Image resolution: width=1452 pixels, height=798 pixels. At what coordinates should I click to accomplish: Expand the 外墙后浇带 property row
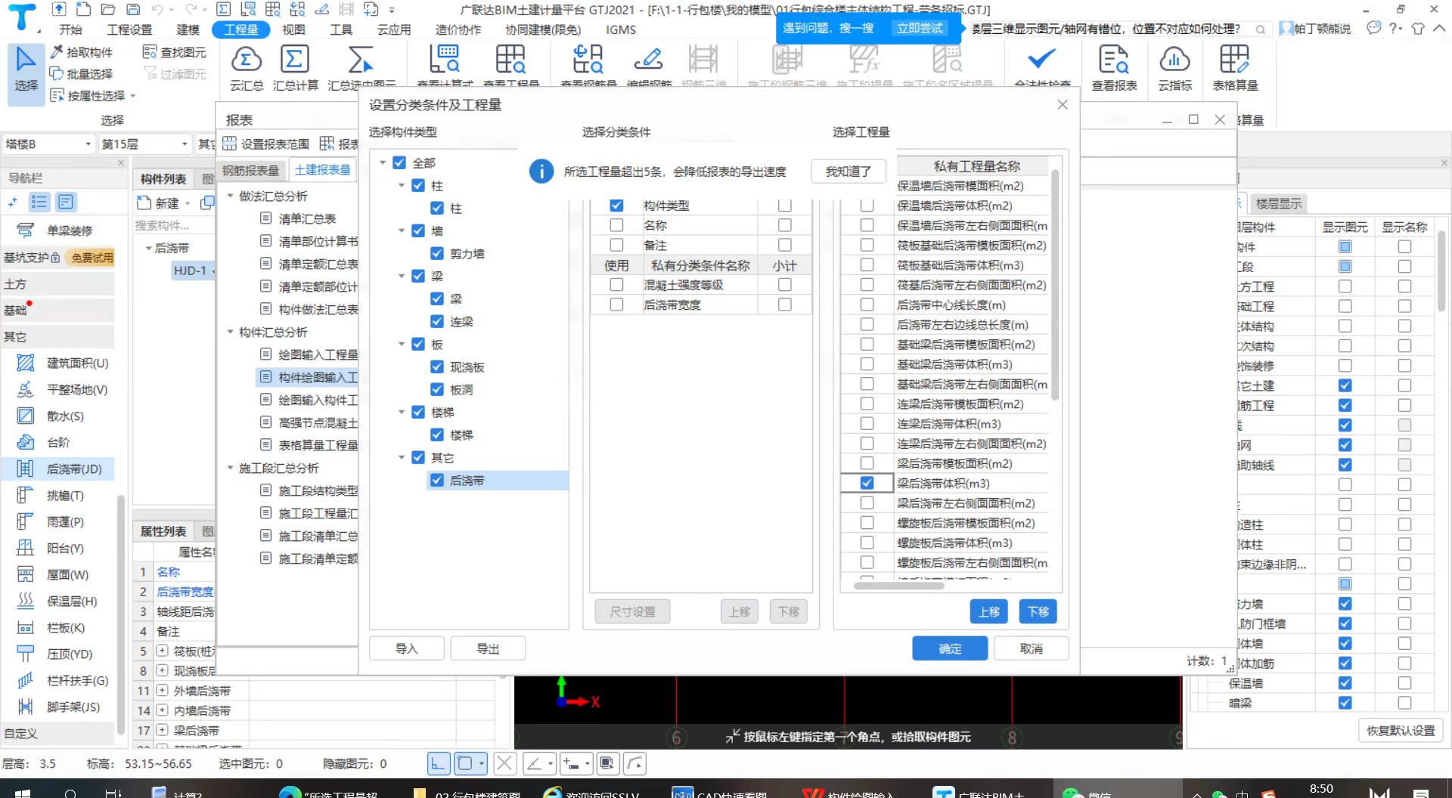(162, 691)
